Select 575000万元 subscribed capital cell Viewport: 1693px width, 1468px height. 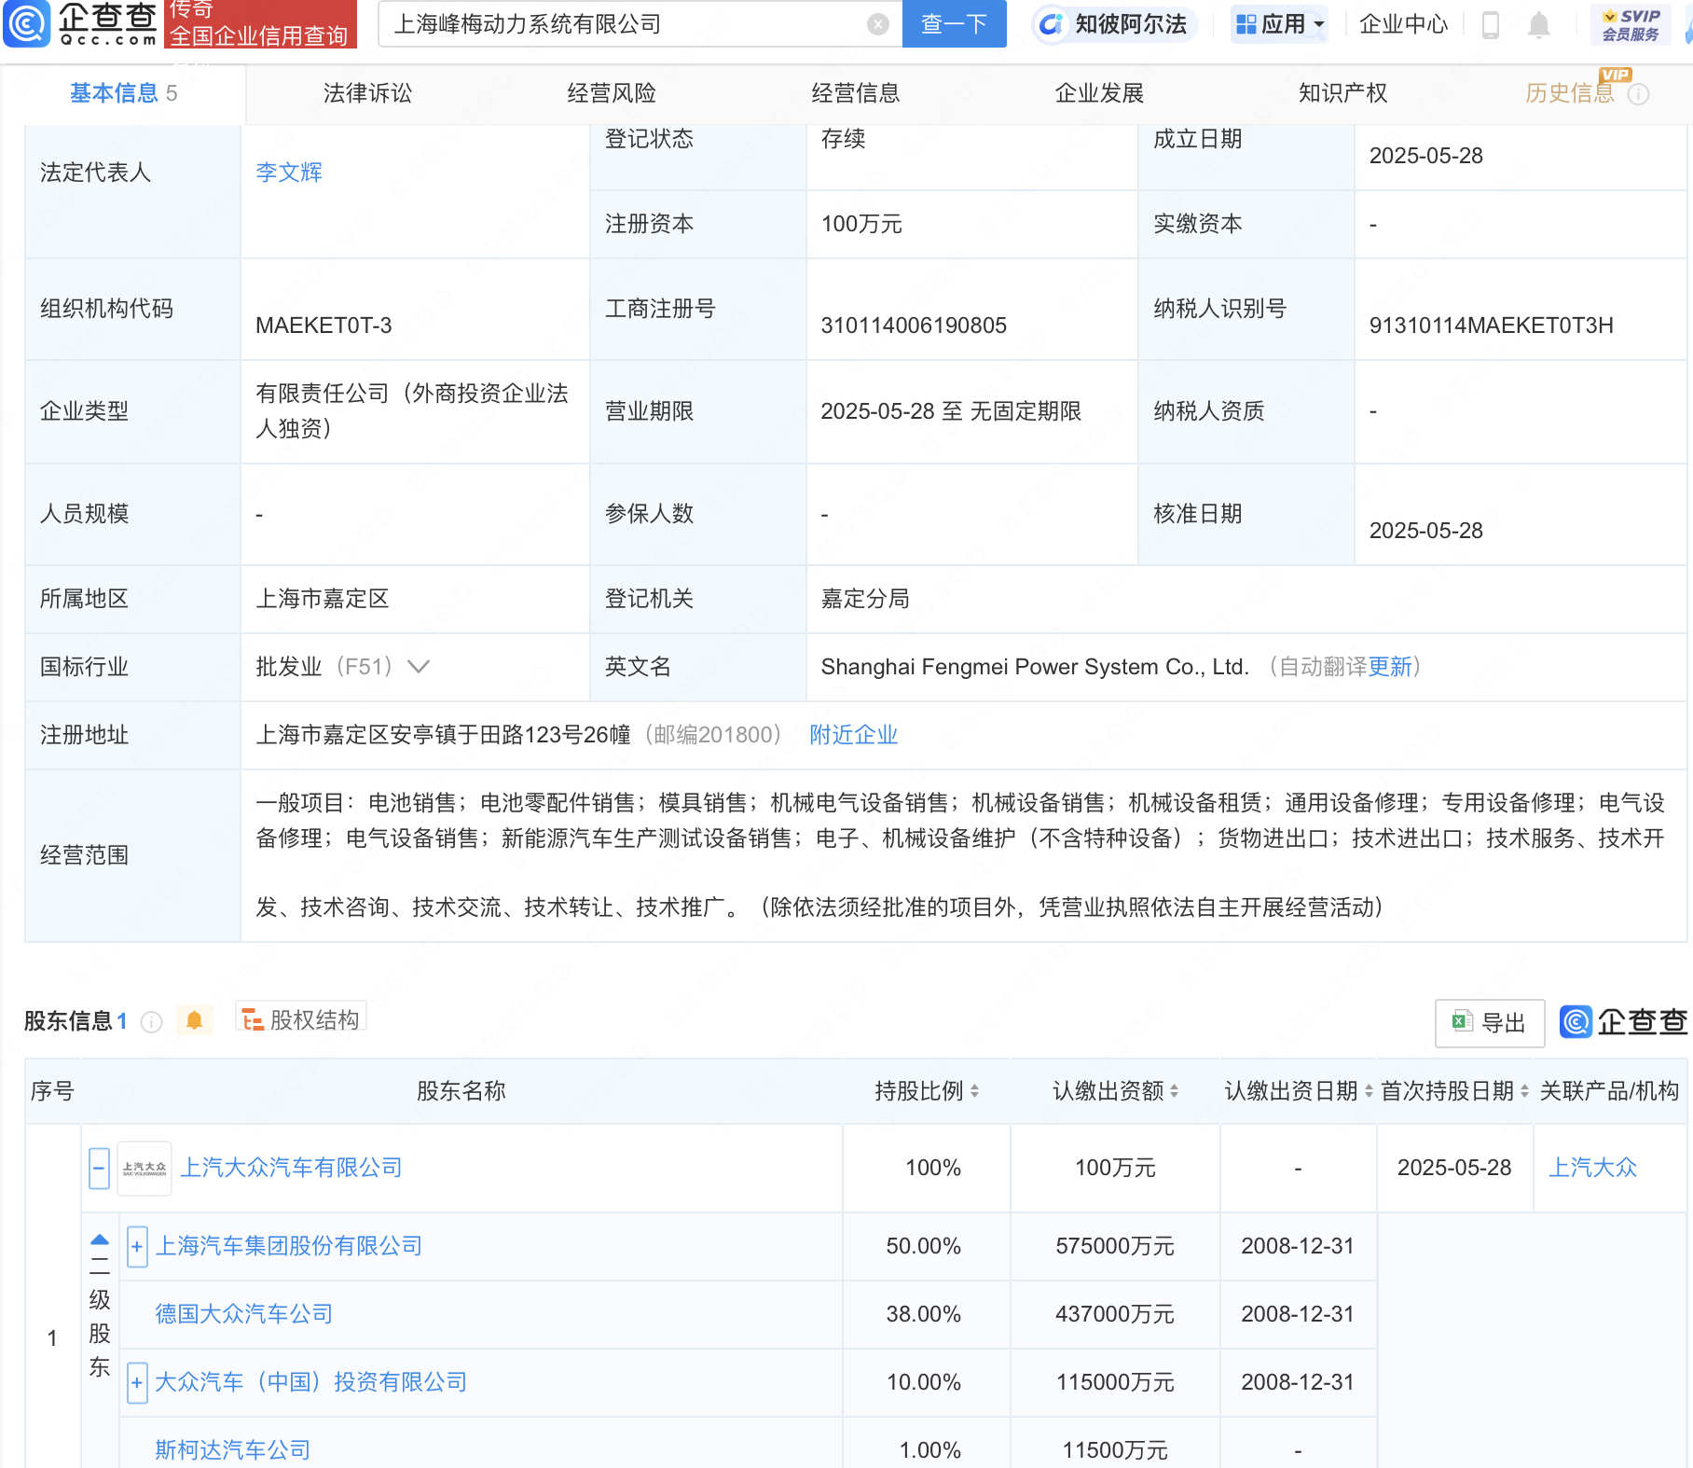(x=1115, y=1246)
